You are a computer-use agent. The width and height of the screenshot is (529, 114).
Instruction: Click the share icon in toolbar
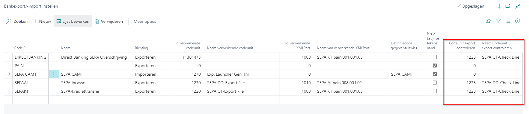pyautogui.click(x=488, y=21)
